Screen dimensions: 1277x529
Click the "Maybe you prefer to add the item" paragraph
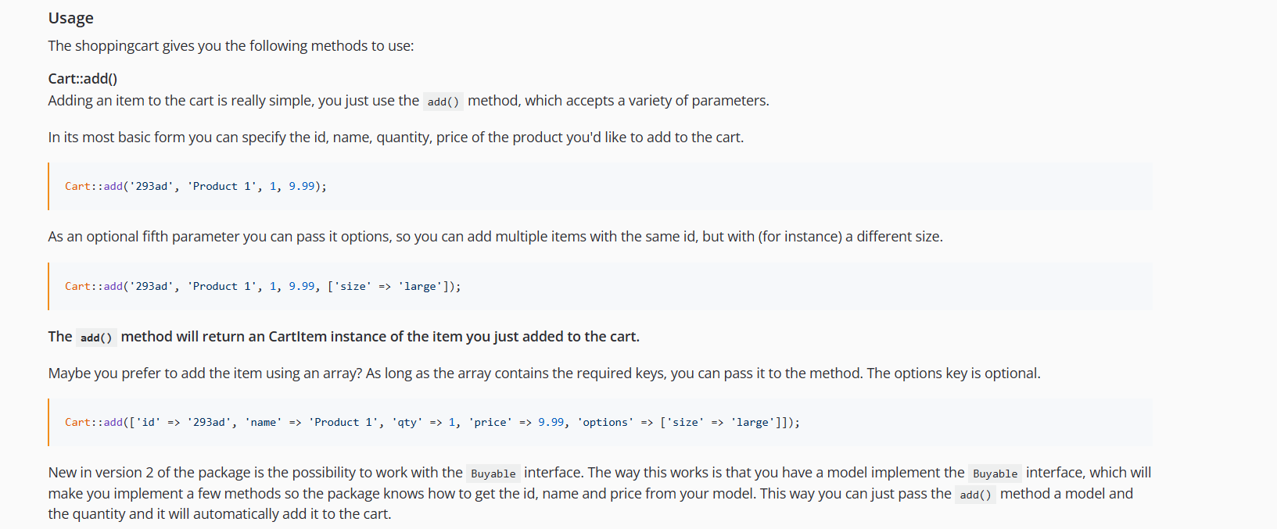[544, 373]
